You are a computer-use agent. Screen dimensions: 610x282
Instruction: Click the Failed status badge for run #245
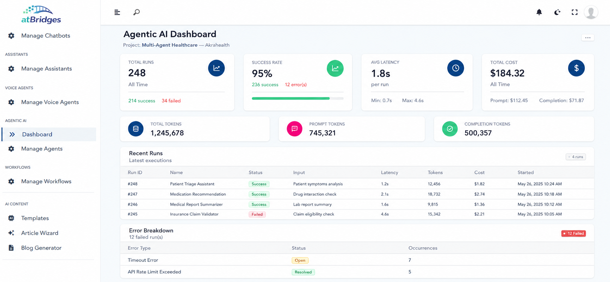[x=257, y=214]
